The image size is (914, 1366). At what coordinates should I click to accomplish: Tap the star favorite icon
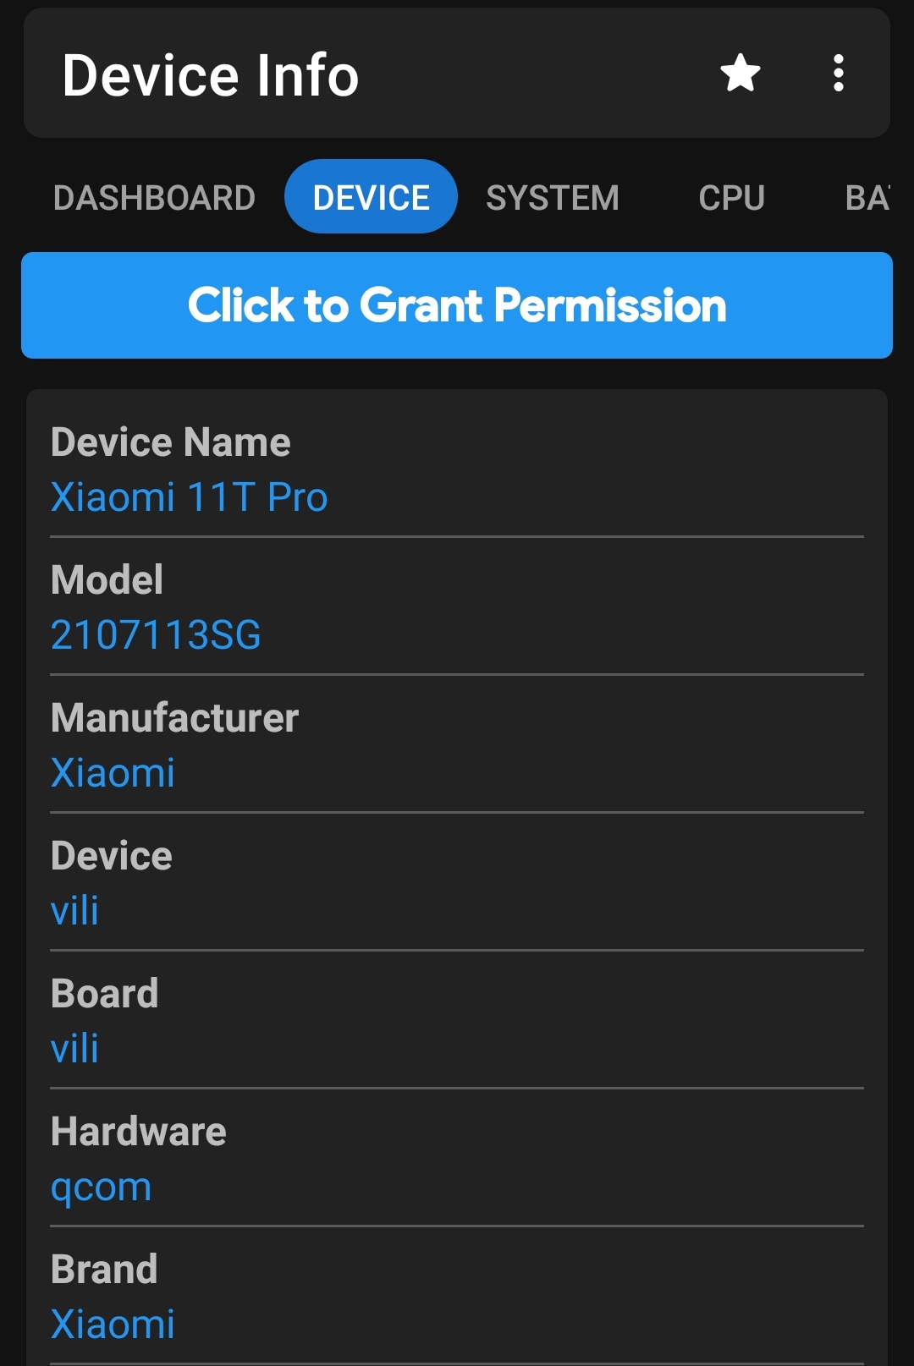pos(741,74)
